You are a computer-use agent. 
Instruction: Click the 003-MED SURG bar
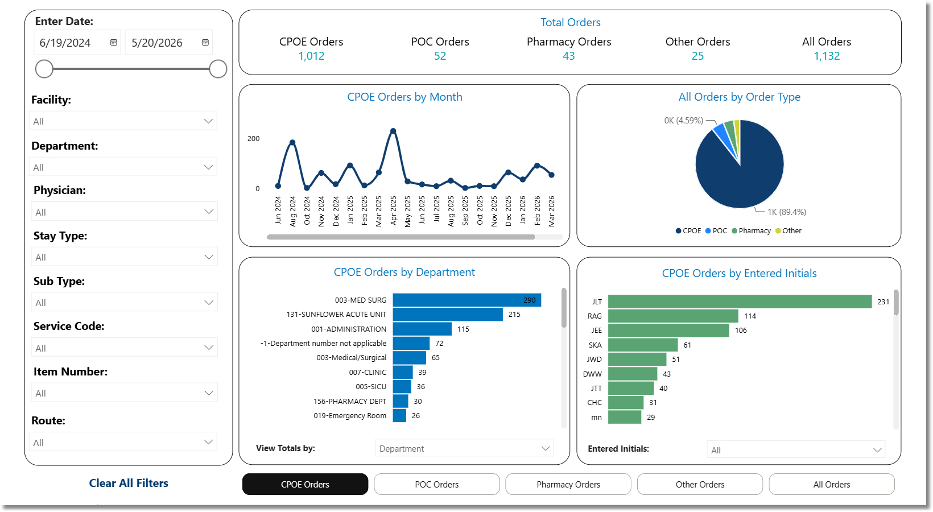tap(467, 300)
